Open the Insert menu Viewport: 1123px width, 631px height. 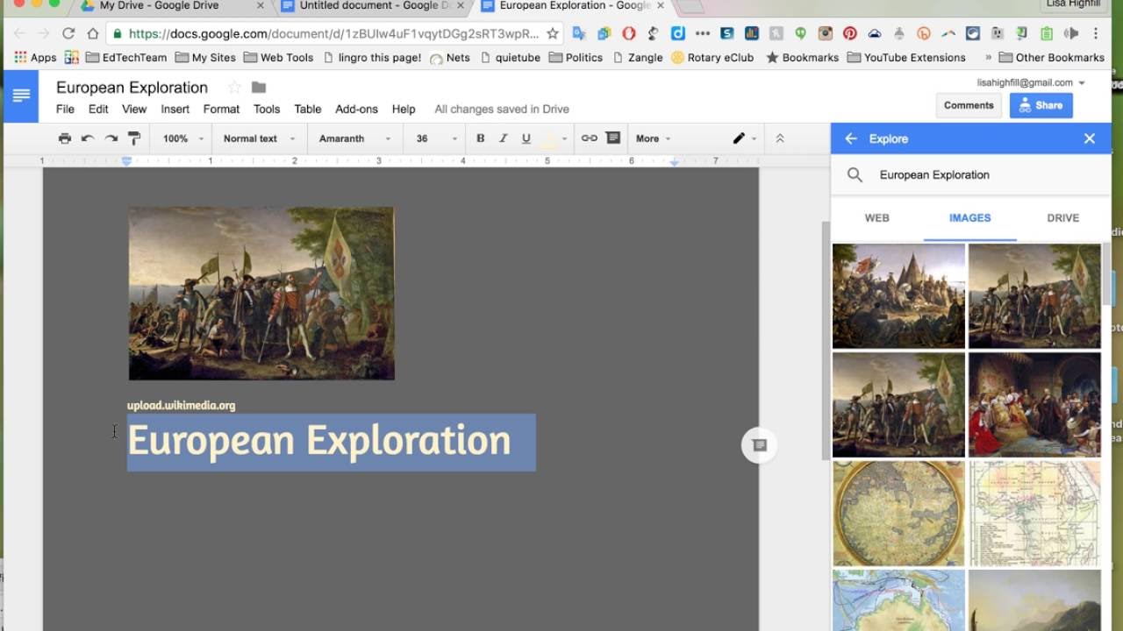[x=175, y=109]
